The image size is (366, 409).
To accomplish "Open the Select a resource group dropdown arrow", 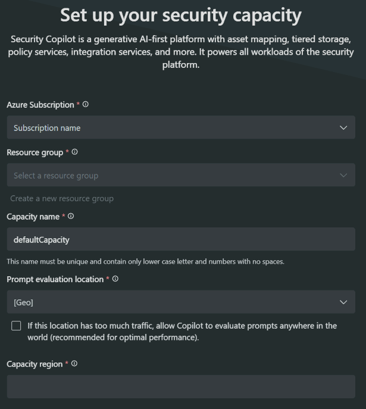I will (x=343, y=175).
